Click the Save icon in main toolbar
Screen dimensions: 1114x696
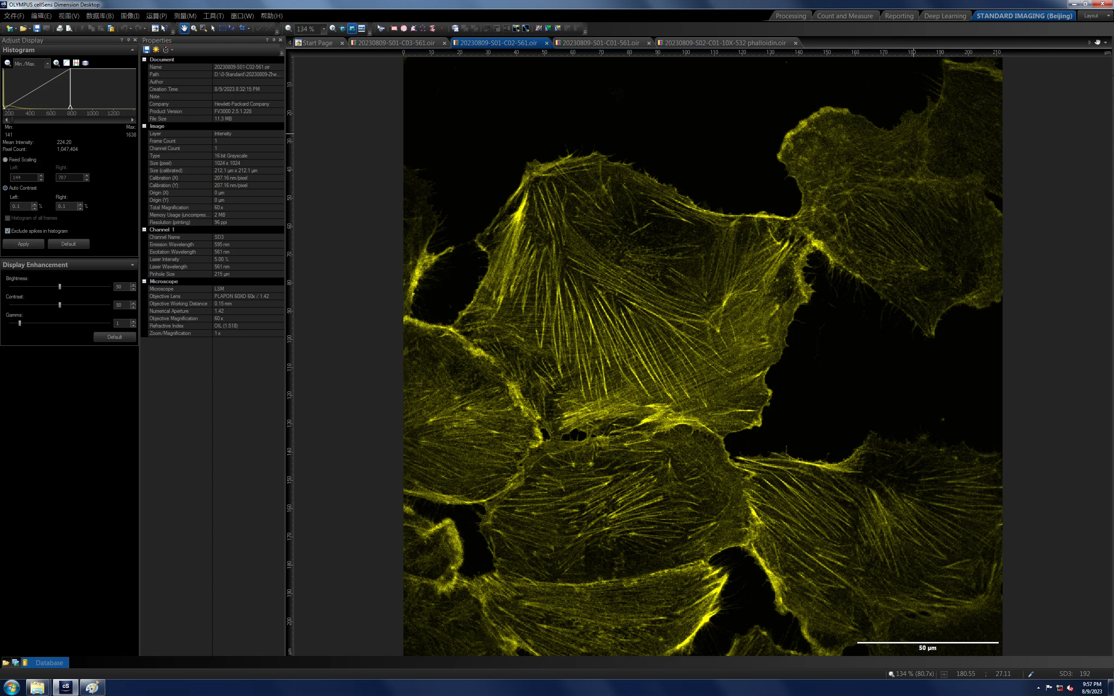[x=37, y=29]
